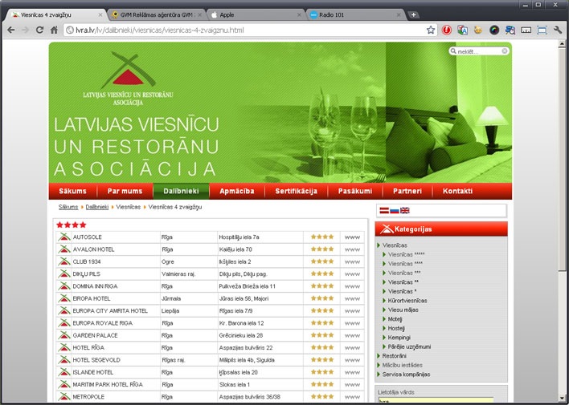Click the logo icon beside AUTOSOLE

click(64, 237)
